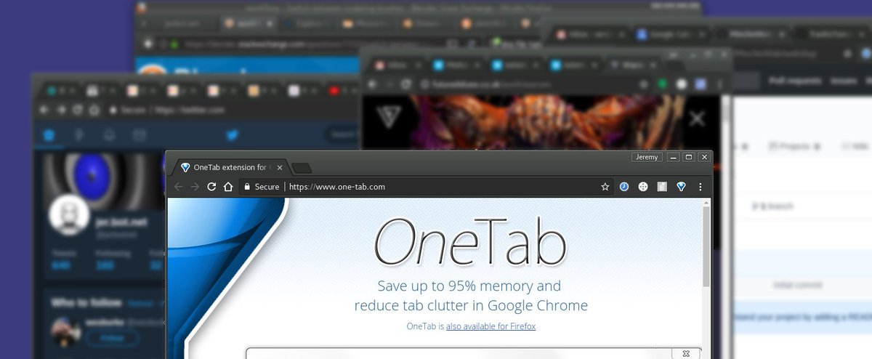This screenshot has width=872, height=359.
Task: Go back in the OneTab window
Action: coord(179,187)
